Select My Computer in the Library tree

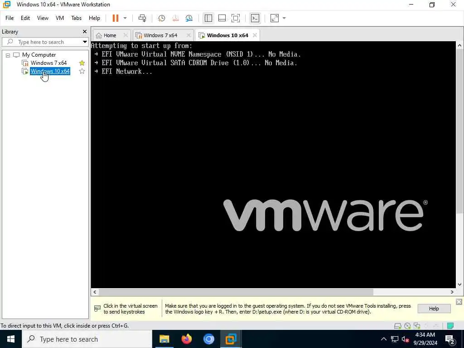point(39,55)
